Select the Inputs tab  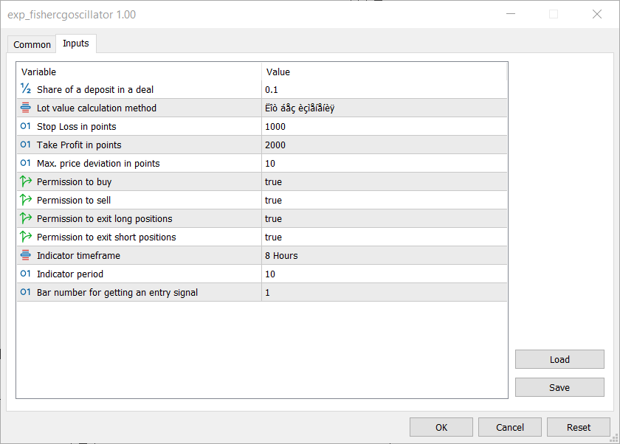point(76,44)
